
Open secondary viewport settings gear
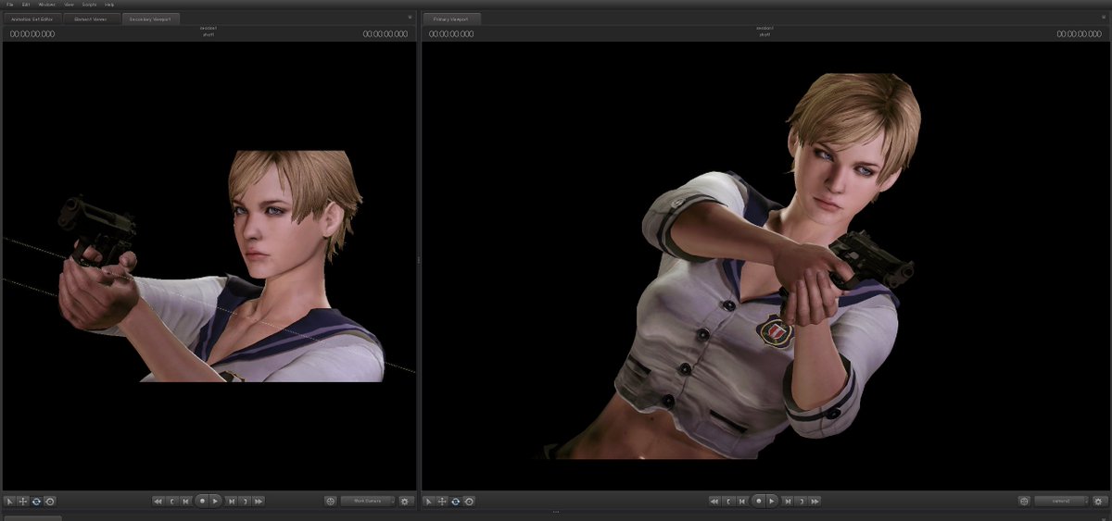tap(405, 501)
